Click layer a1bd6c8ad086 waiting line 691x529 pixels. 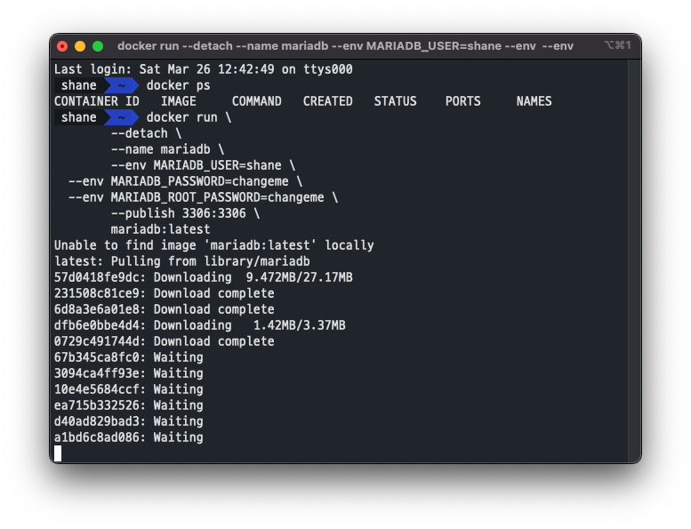(129, 437)
